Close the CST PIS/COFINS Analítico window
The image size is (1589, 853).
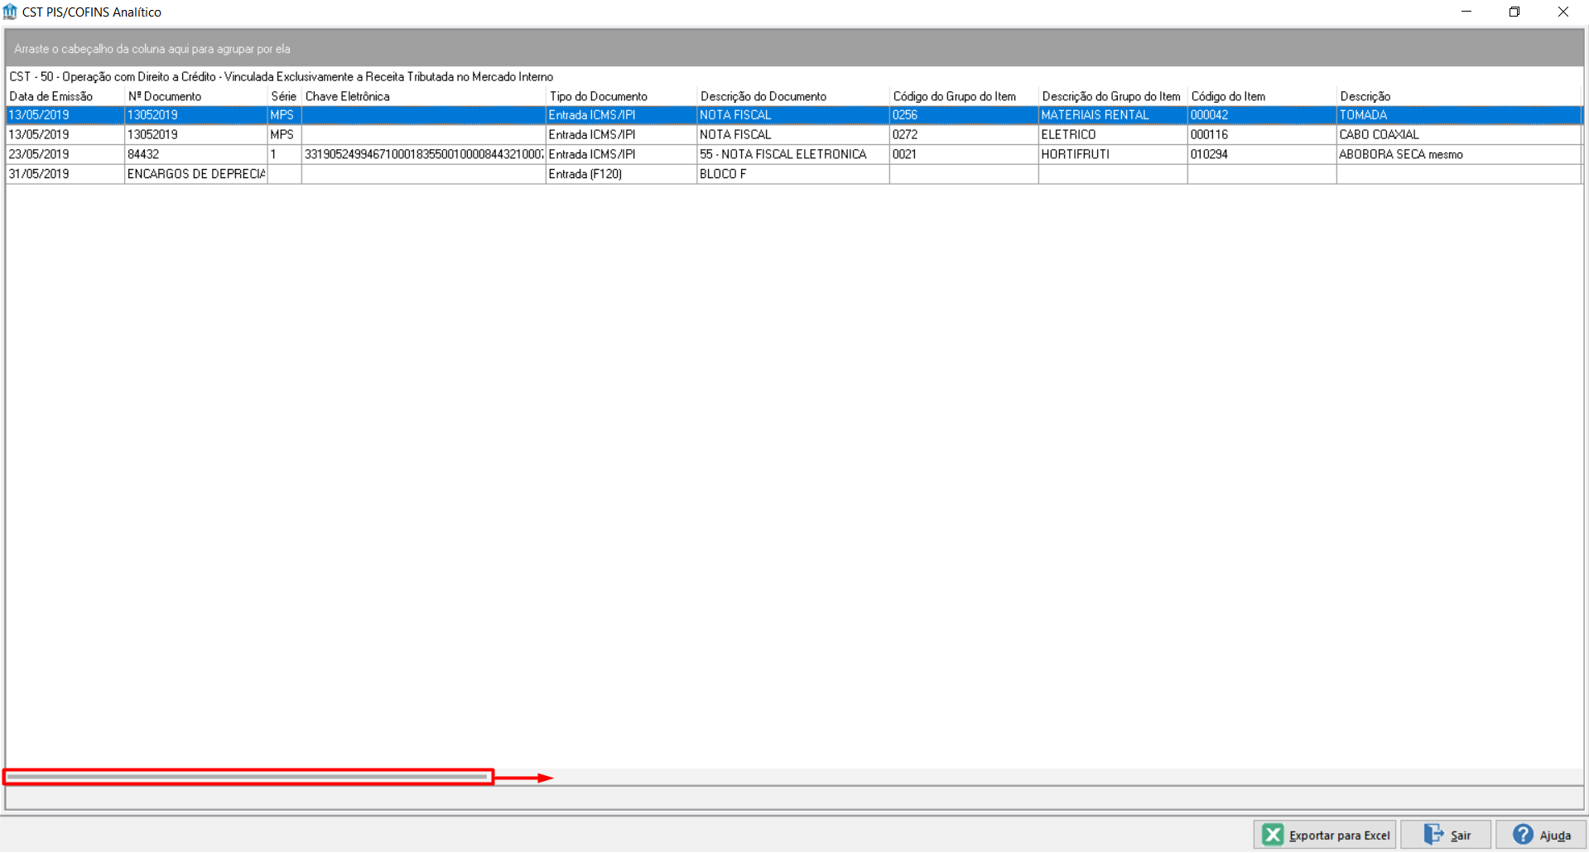pos(1563,12)
